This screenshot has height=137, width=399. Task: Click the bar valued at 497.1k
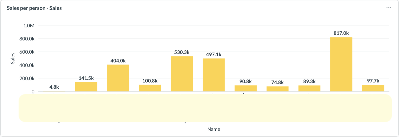(x=214, y=75)
